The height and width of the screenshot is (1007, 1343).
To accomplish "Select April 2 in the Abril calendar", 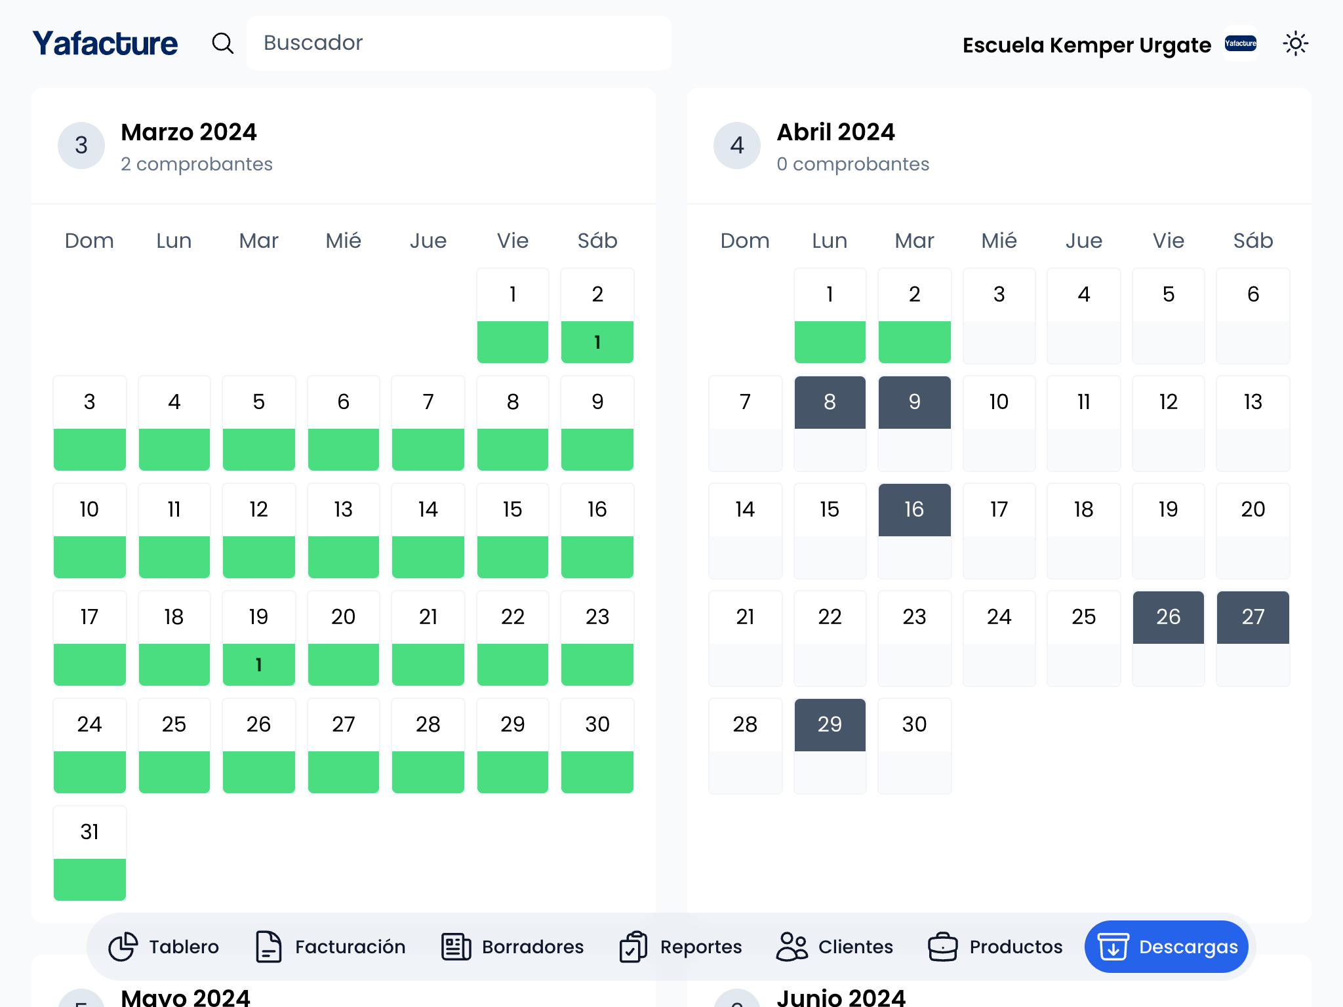I will (x=915, y=315).
